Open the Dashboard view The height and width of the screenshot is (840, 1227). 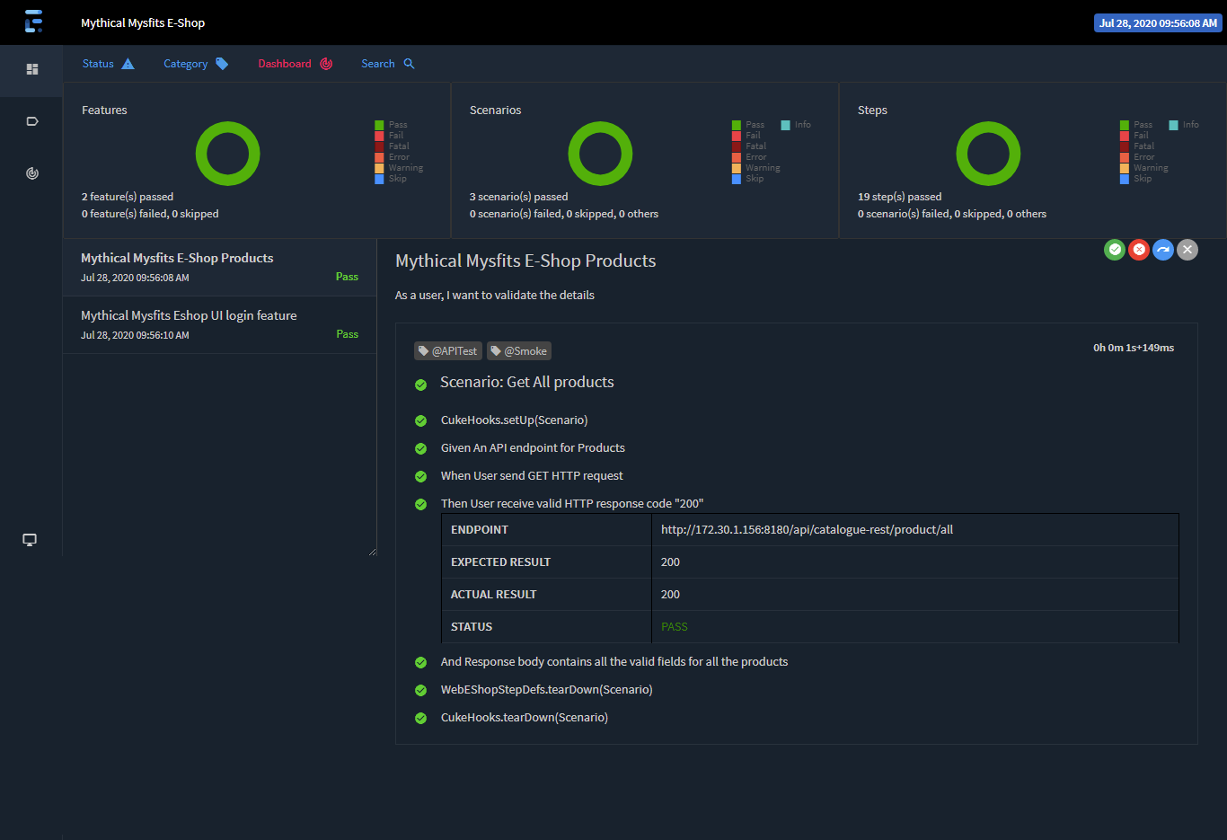click(296, 64)
